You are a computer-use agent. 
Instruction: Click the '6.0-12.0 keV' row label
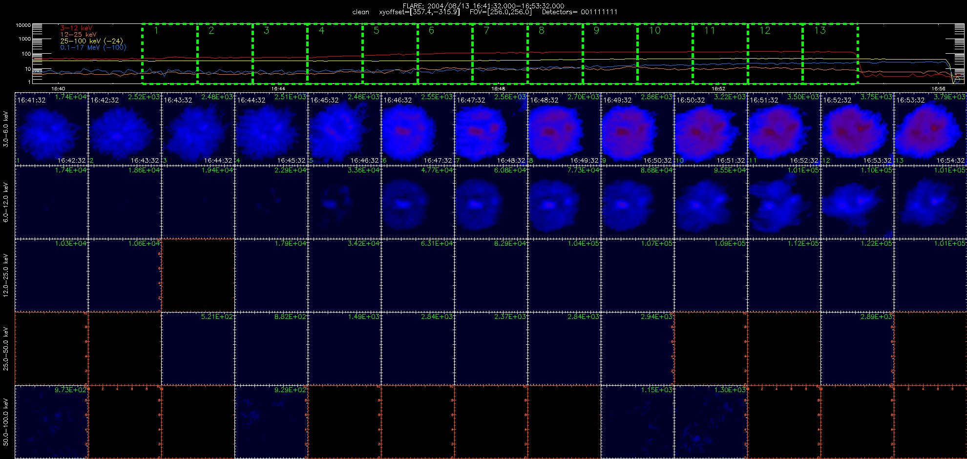(6, 202)
